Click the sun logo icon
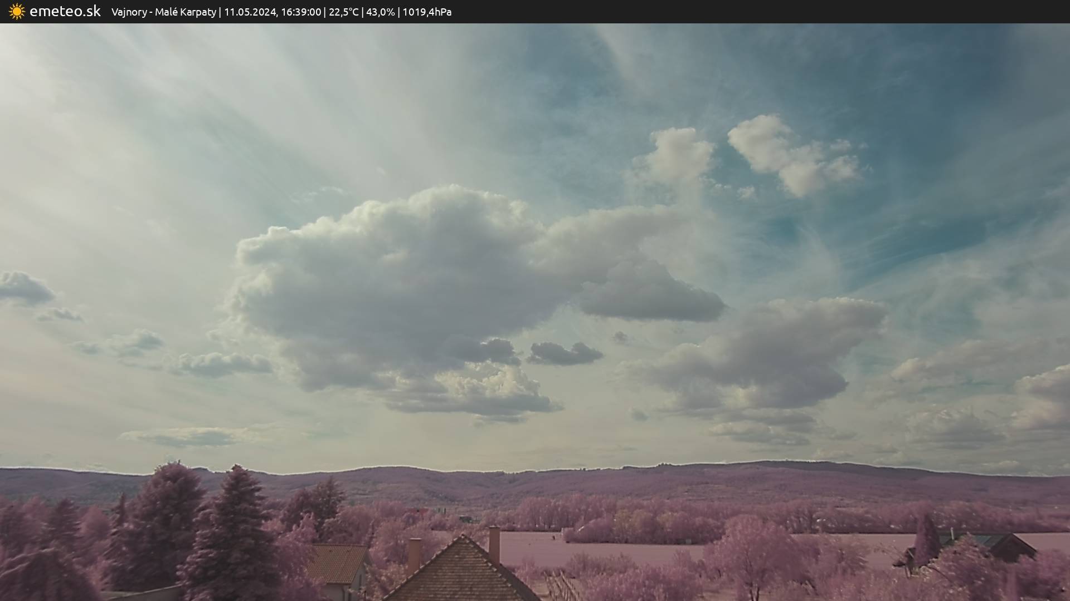Screen dimensions: 1070x601 coord(17,12)
